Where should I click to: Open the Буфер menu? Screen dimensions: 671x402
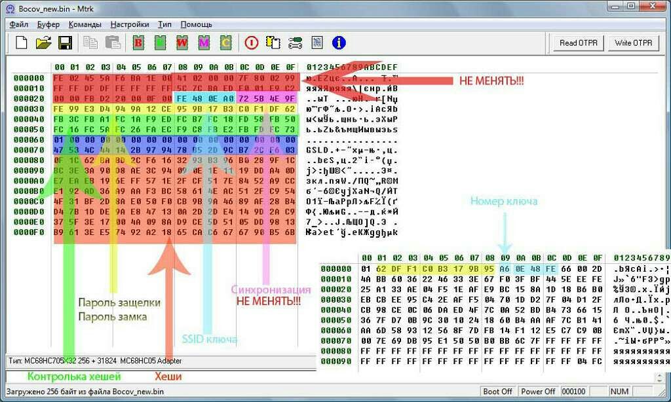48,24
